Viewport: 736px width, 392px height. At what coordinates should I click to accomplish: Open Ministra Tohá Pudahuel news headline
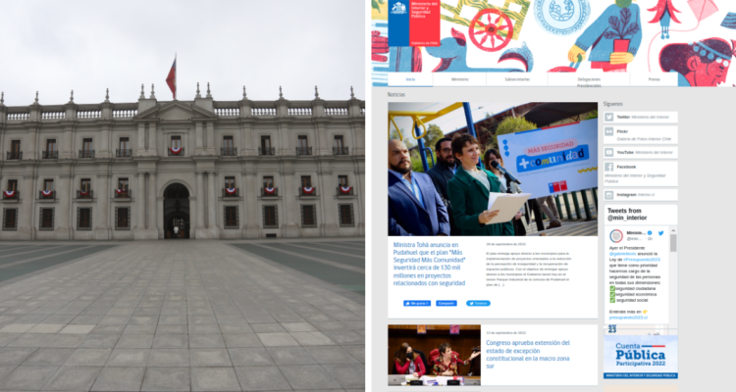430,264
